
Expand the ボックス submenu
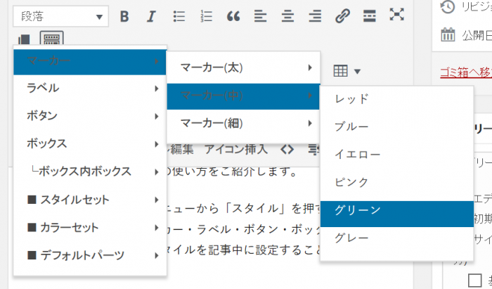90,143
